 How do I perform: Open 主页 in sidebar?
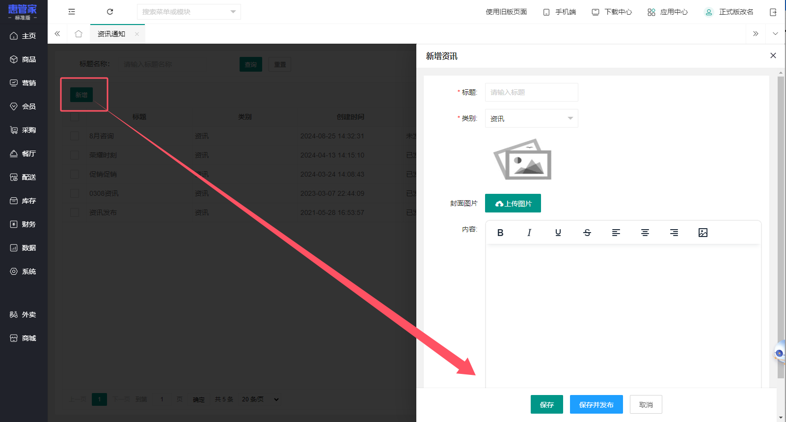point(24,36)
